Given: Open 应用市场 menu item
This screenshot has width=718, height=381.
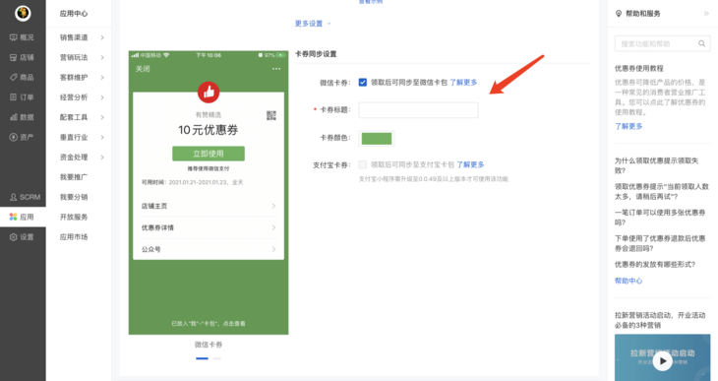Looking at the screenshot, I should (x=74, y=237).
